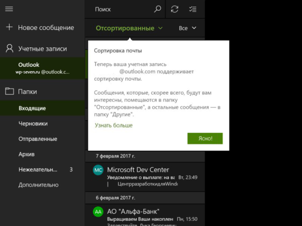Screen dimensions: 302x226
Task: Follow the Узнать больше link
Action: coord(114,125)
